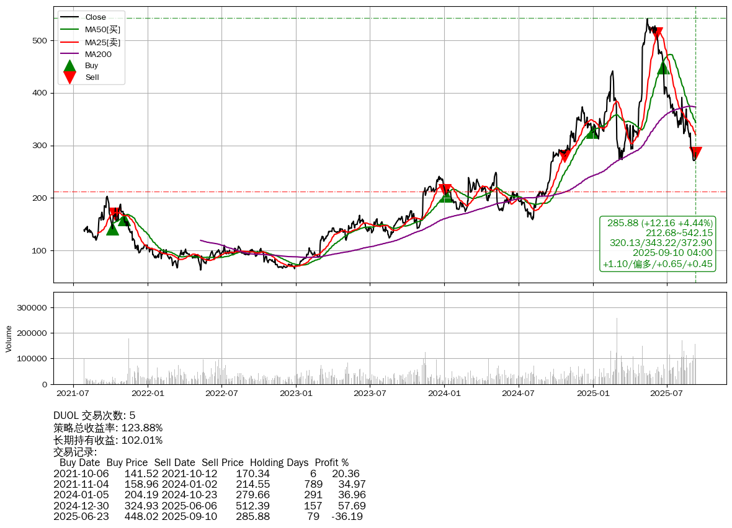Viewport: 732px width, 528px height.
Task: Click the Volume axis label
Action: [9, 338]
